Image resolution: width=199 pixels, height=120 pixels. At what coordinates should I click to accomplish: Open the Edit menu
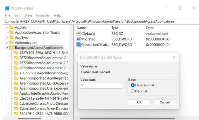17,15
